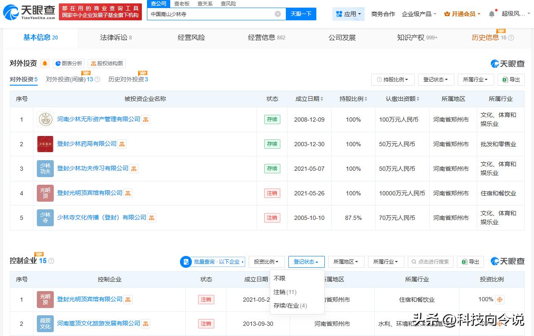
Task: Switch to 历史信息 tab
Action: click(489, 38)
